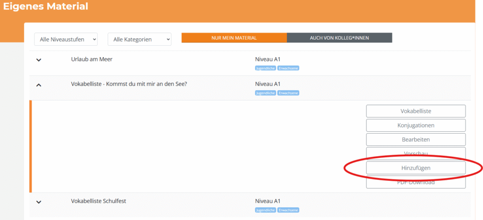Select the NUR MEIN MATERIAL tab
The height and width of the screenshot is (220, 483).
pos(234,38)
